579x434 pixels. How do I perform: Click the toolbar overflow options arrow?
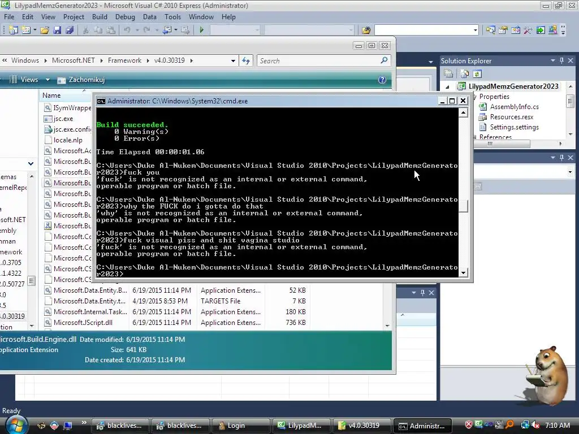pyautogui.click(x=563, y=30)
